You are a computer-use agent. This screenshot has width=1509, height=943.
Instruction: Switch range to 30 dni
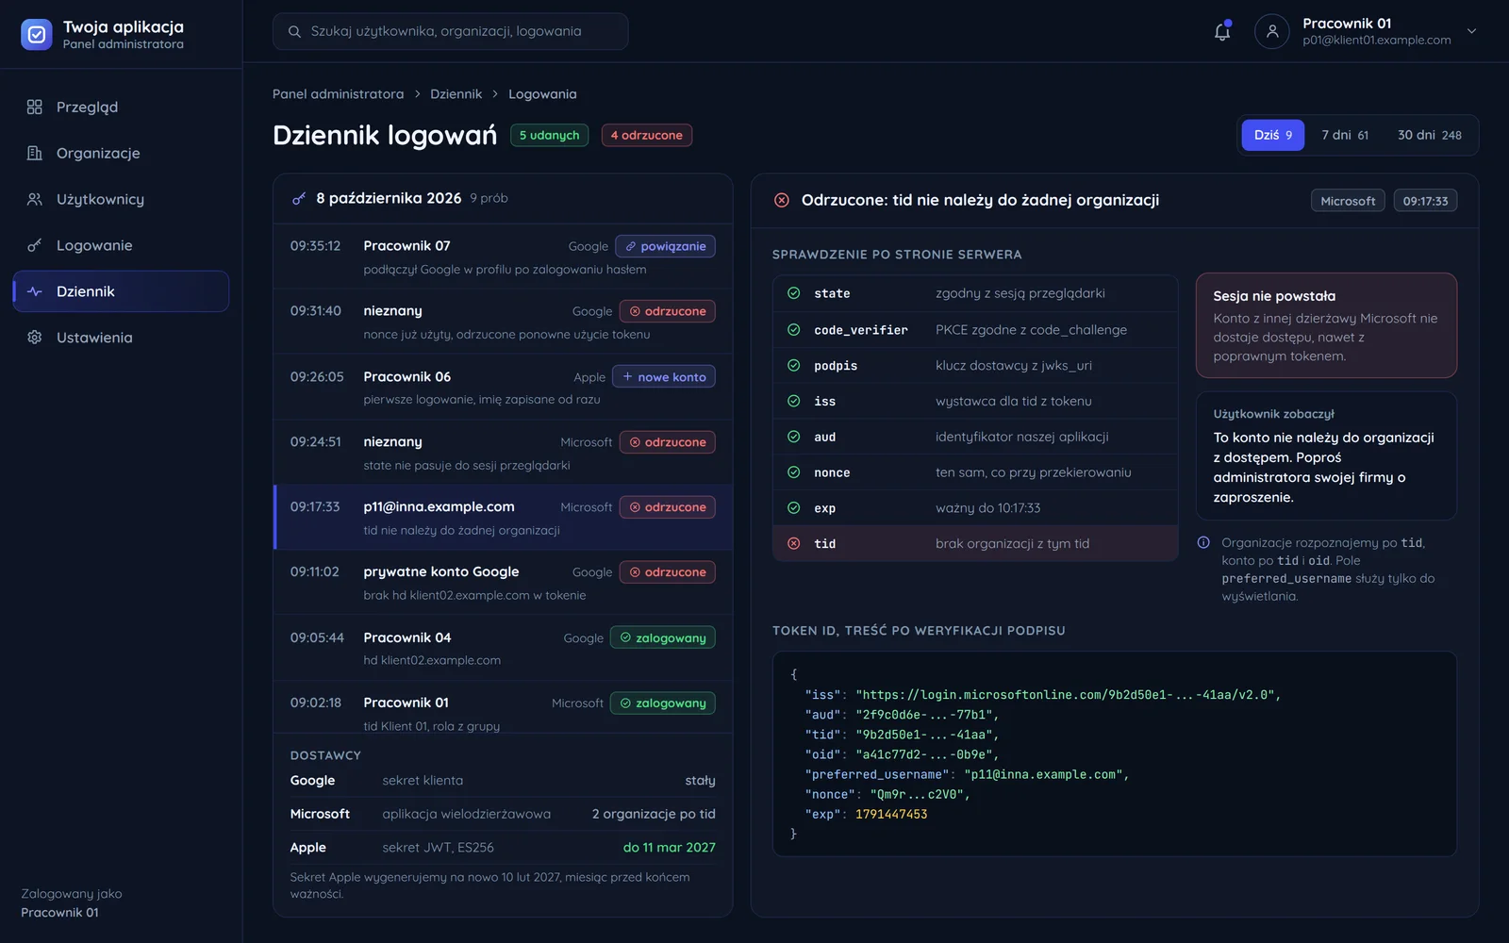(1429, 135)
